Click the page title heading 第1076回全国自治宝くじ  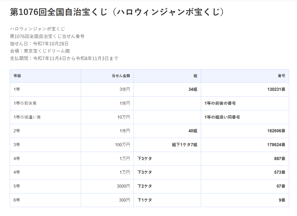click(117, 12)
